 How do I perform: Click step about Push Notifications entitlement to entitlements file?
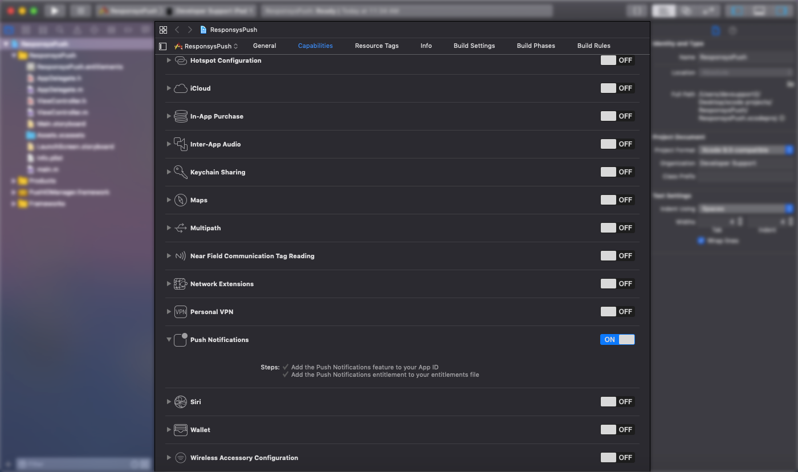click(x=385, y=375)
